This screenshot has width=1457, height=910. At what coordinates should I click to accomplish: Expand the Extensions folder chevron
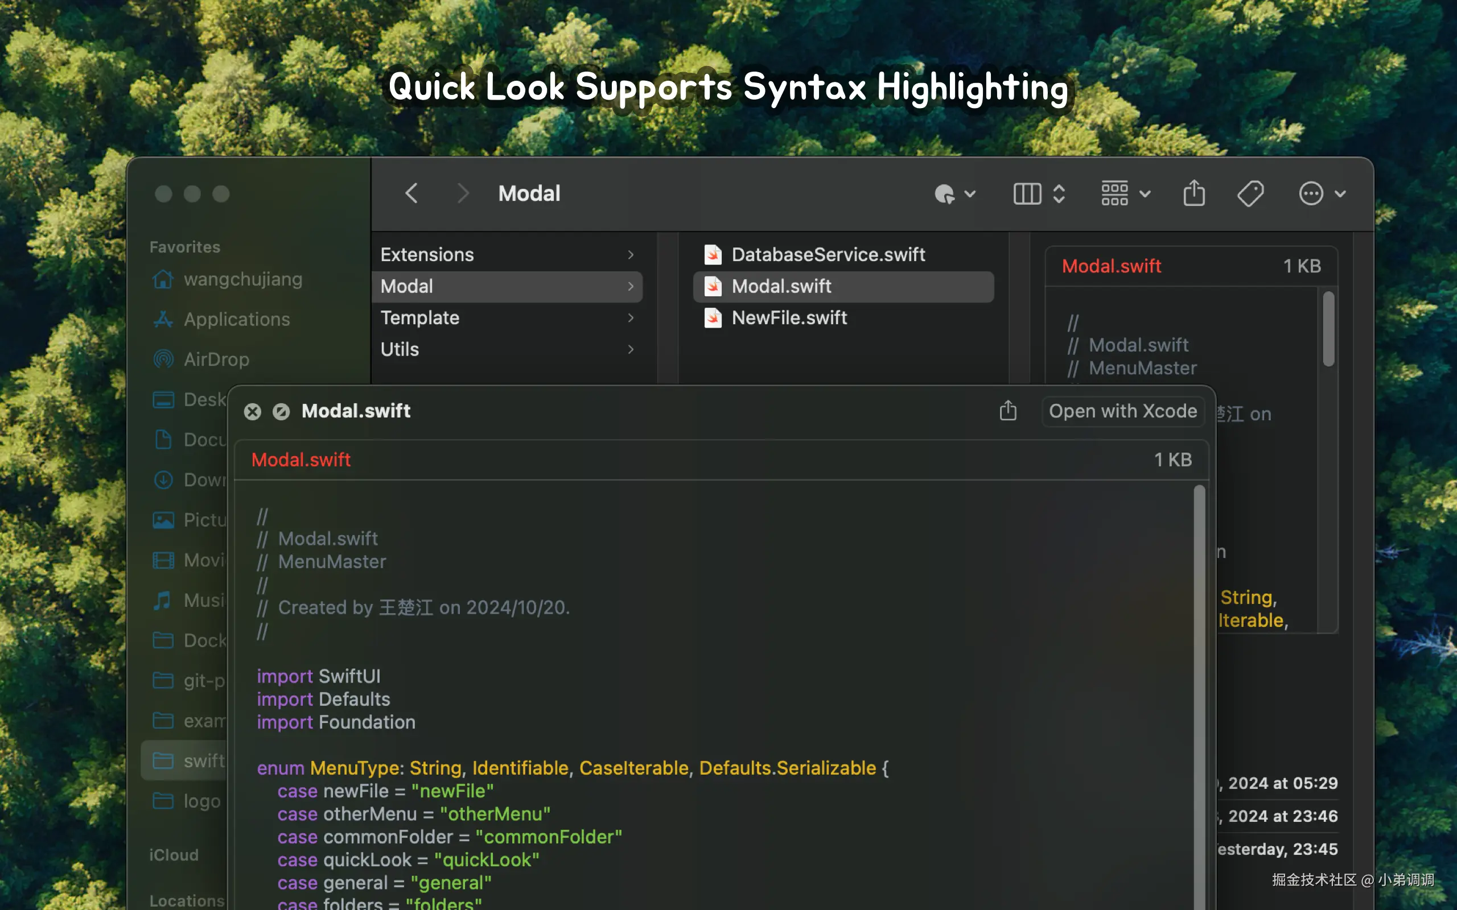[x=631, y=255]
